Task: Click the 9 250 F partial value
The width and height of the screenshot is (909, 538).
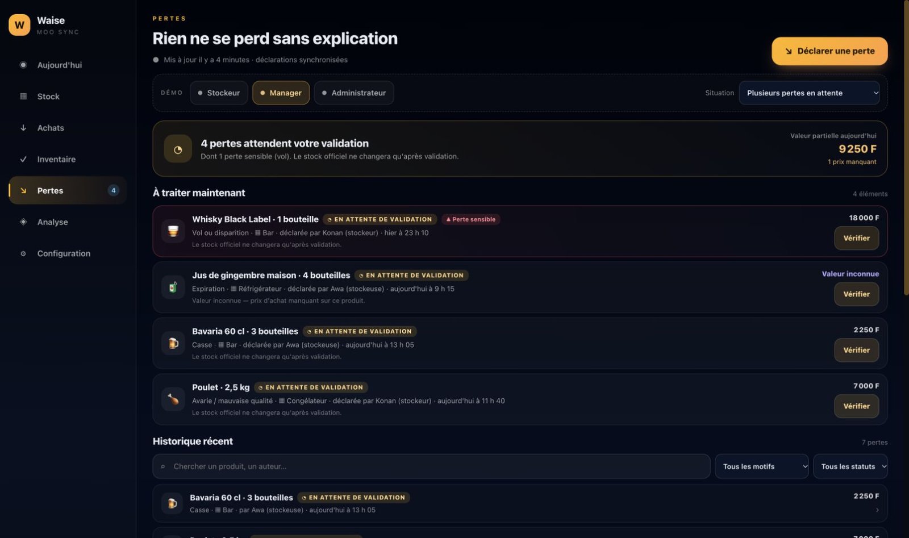Action: click(857, 149)
